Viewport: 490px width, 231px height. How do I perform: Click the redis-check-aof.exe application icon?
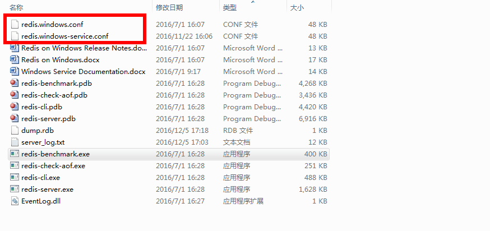[15, 165]
